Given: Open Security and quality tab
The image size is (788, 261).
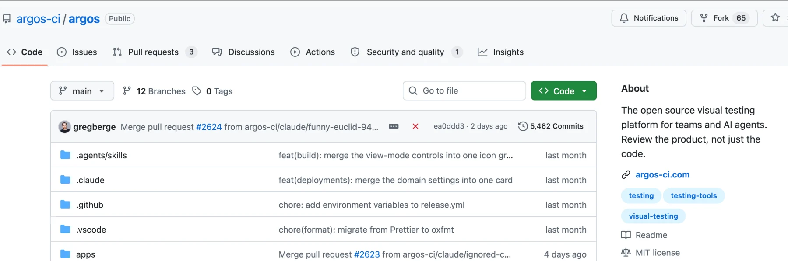Looking at the screenshot, I should (x=406, y=52).
